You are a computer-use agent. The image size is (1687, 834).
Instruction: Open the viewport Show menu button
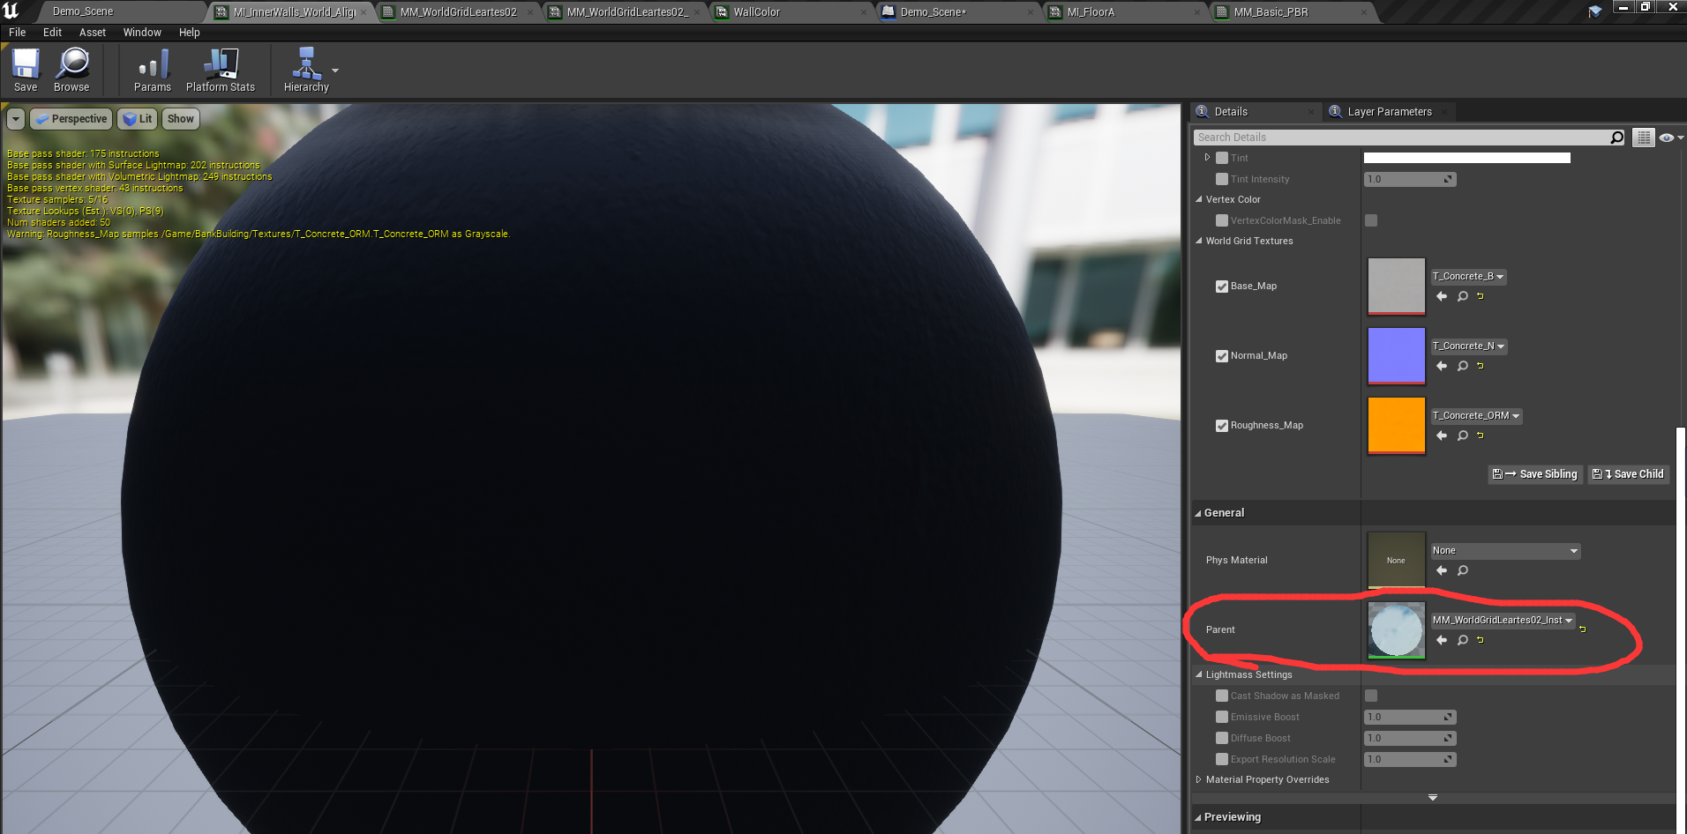181,119
